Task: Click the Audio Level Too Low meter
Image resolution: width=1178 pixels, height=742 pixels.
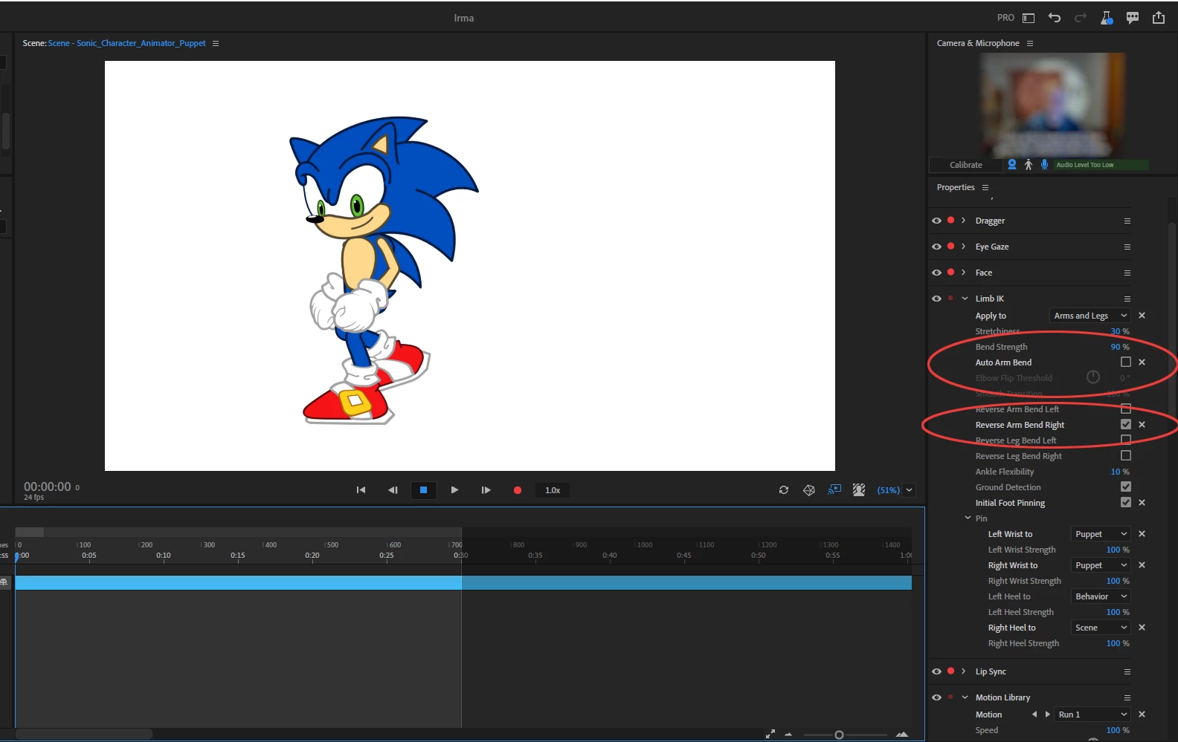Action: point(1101,165)
